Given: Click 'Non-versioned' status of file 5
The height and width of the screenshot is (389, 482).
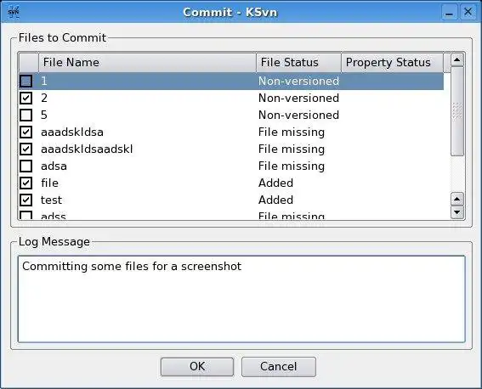Looking at the screenshot, I should click(298, 116).
